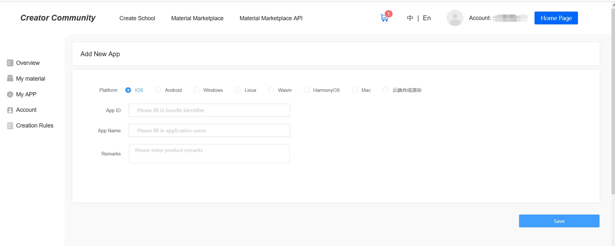Click the Creation Rules document icon
This screenshot has width=615, height=246.
point(10,126)
